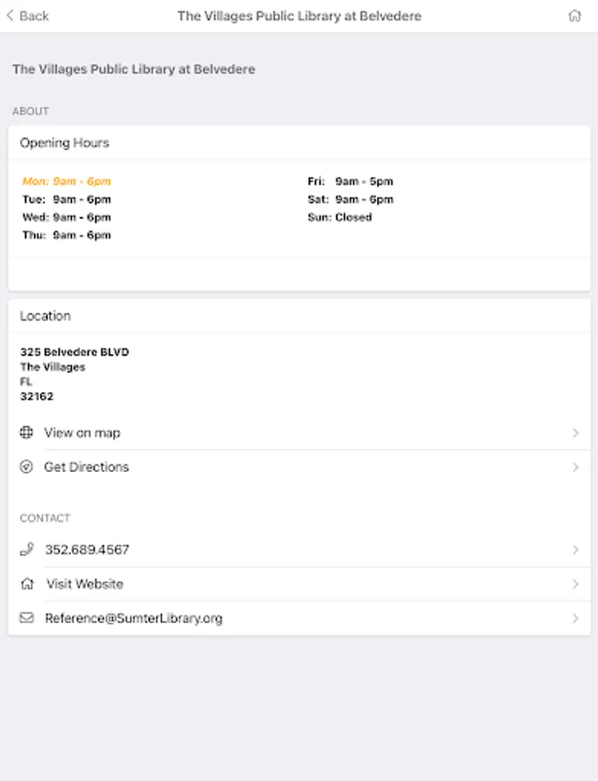Click the globe icon beside View on map
Viewport: 598px width, 781px height.
pyautogui.click(x=27, y=432)
